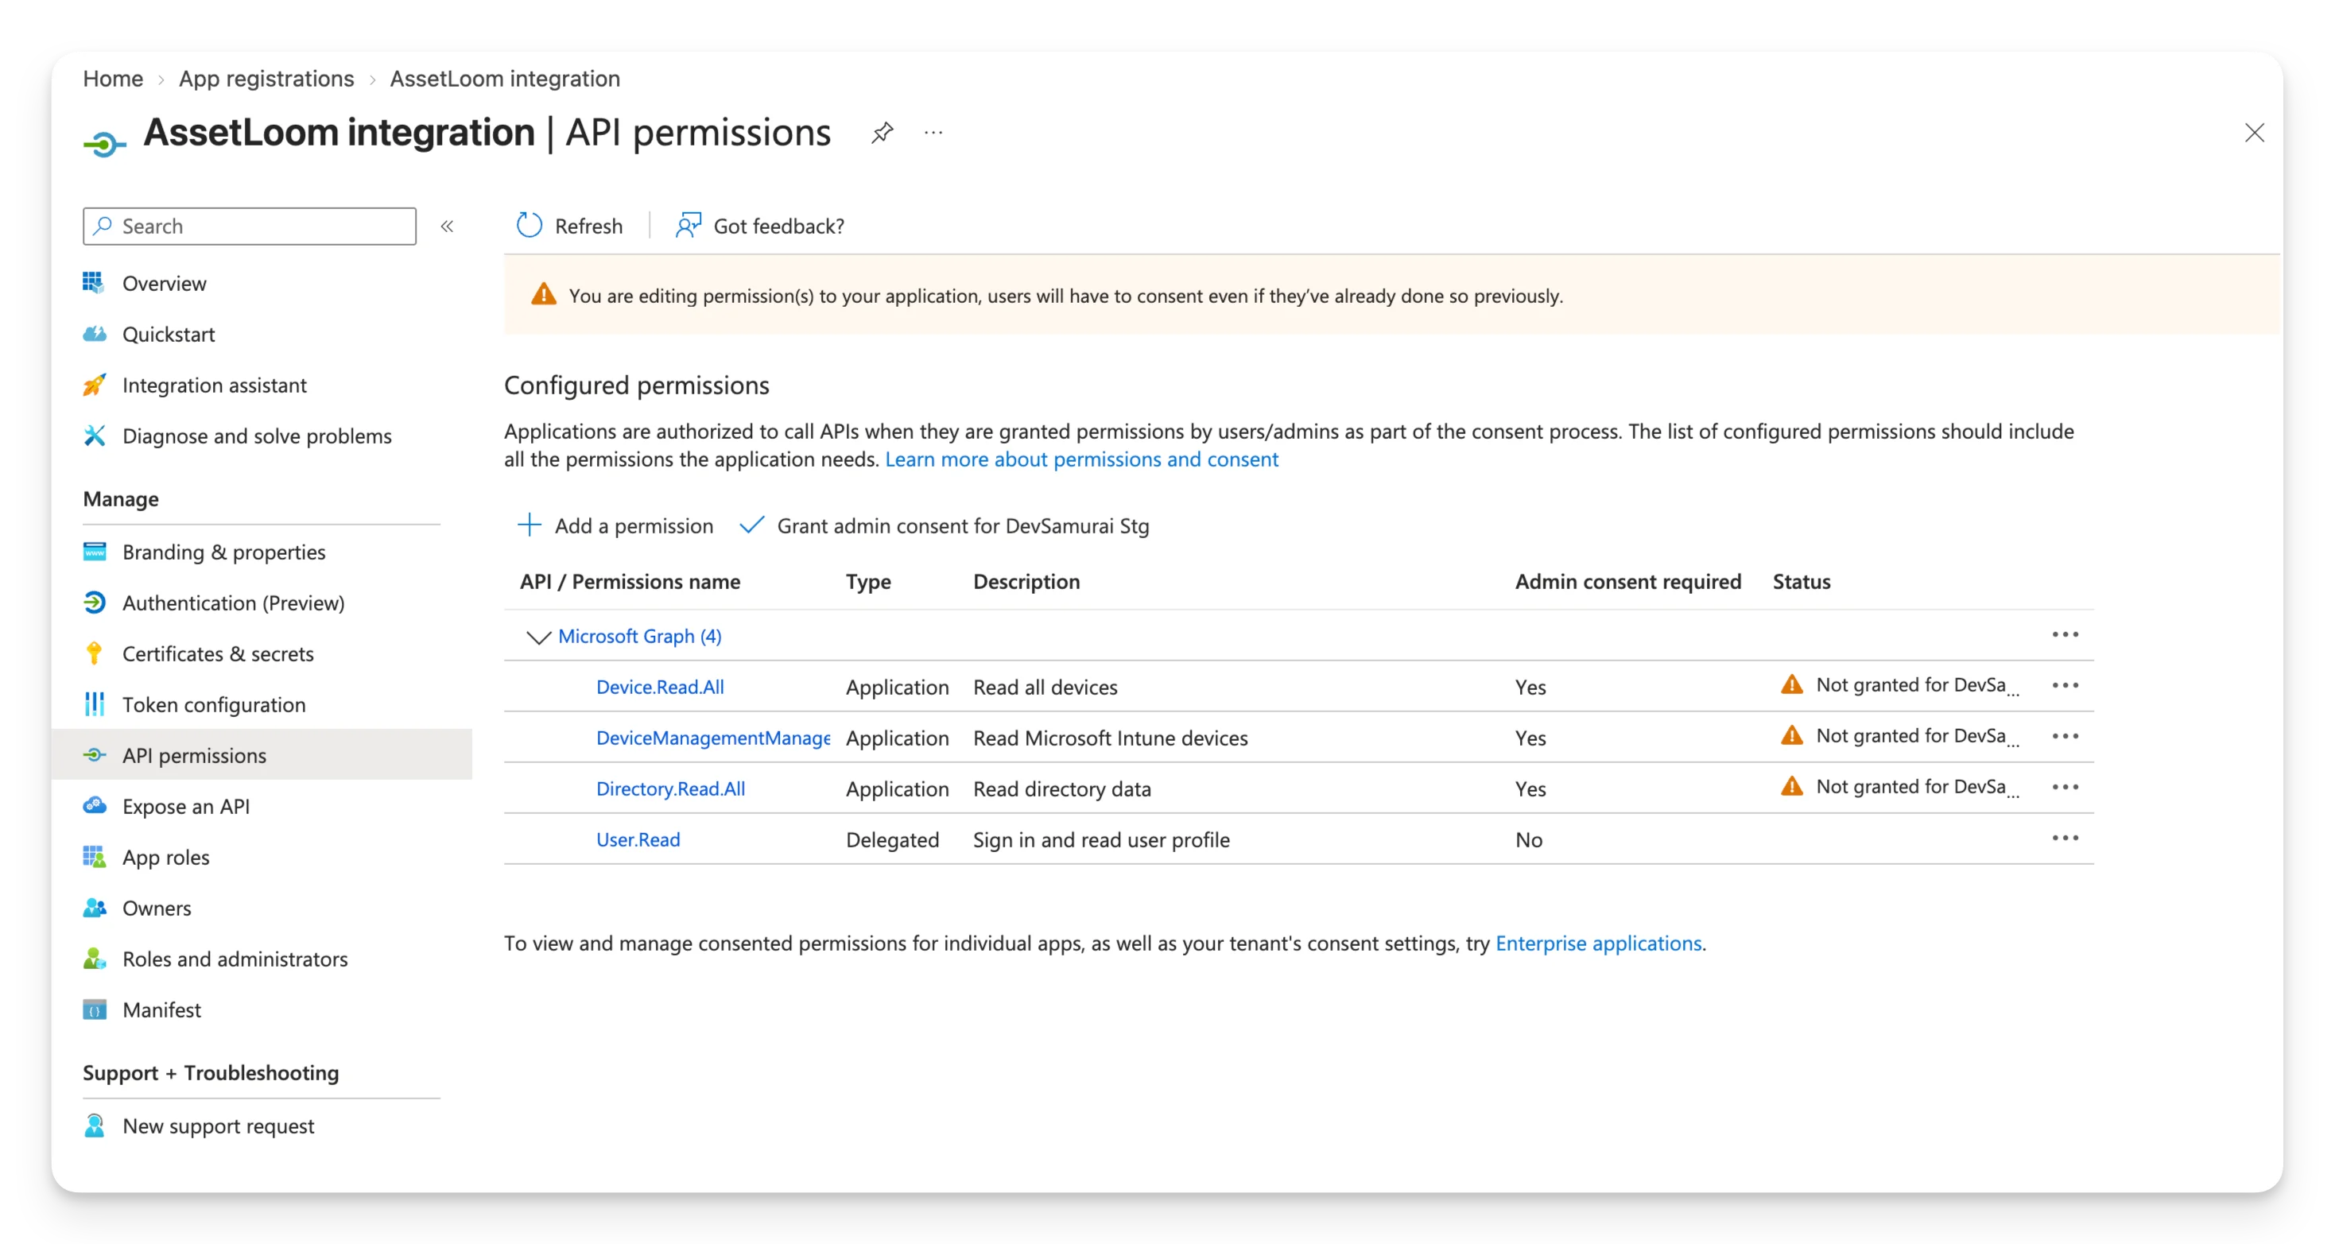Click the Directory.Read.All permission link
The image size is (2335, 1244).
pos(671,789)
